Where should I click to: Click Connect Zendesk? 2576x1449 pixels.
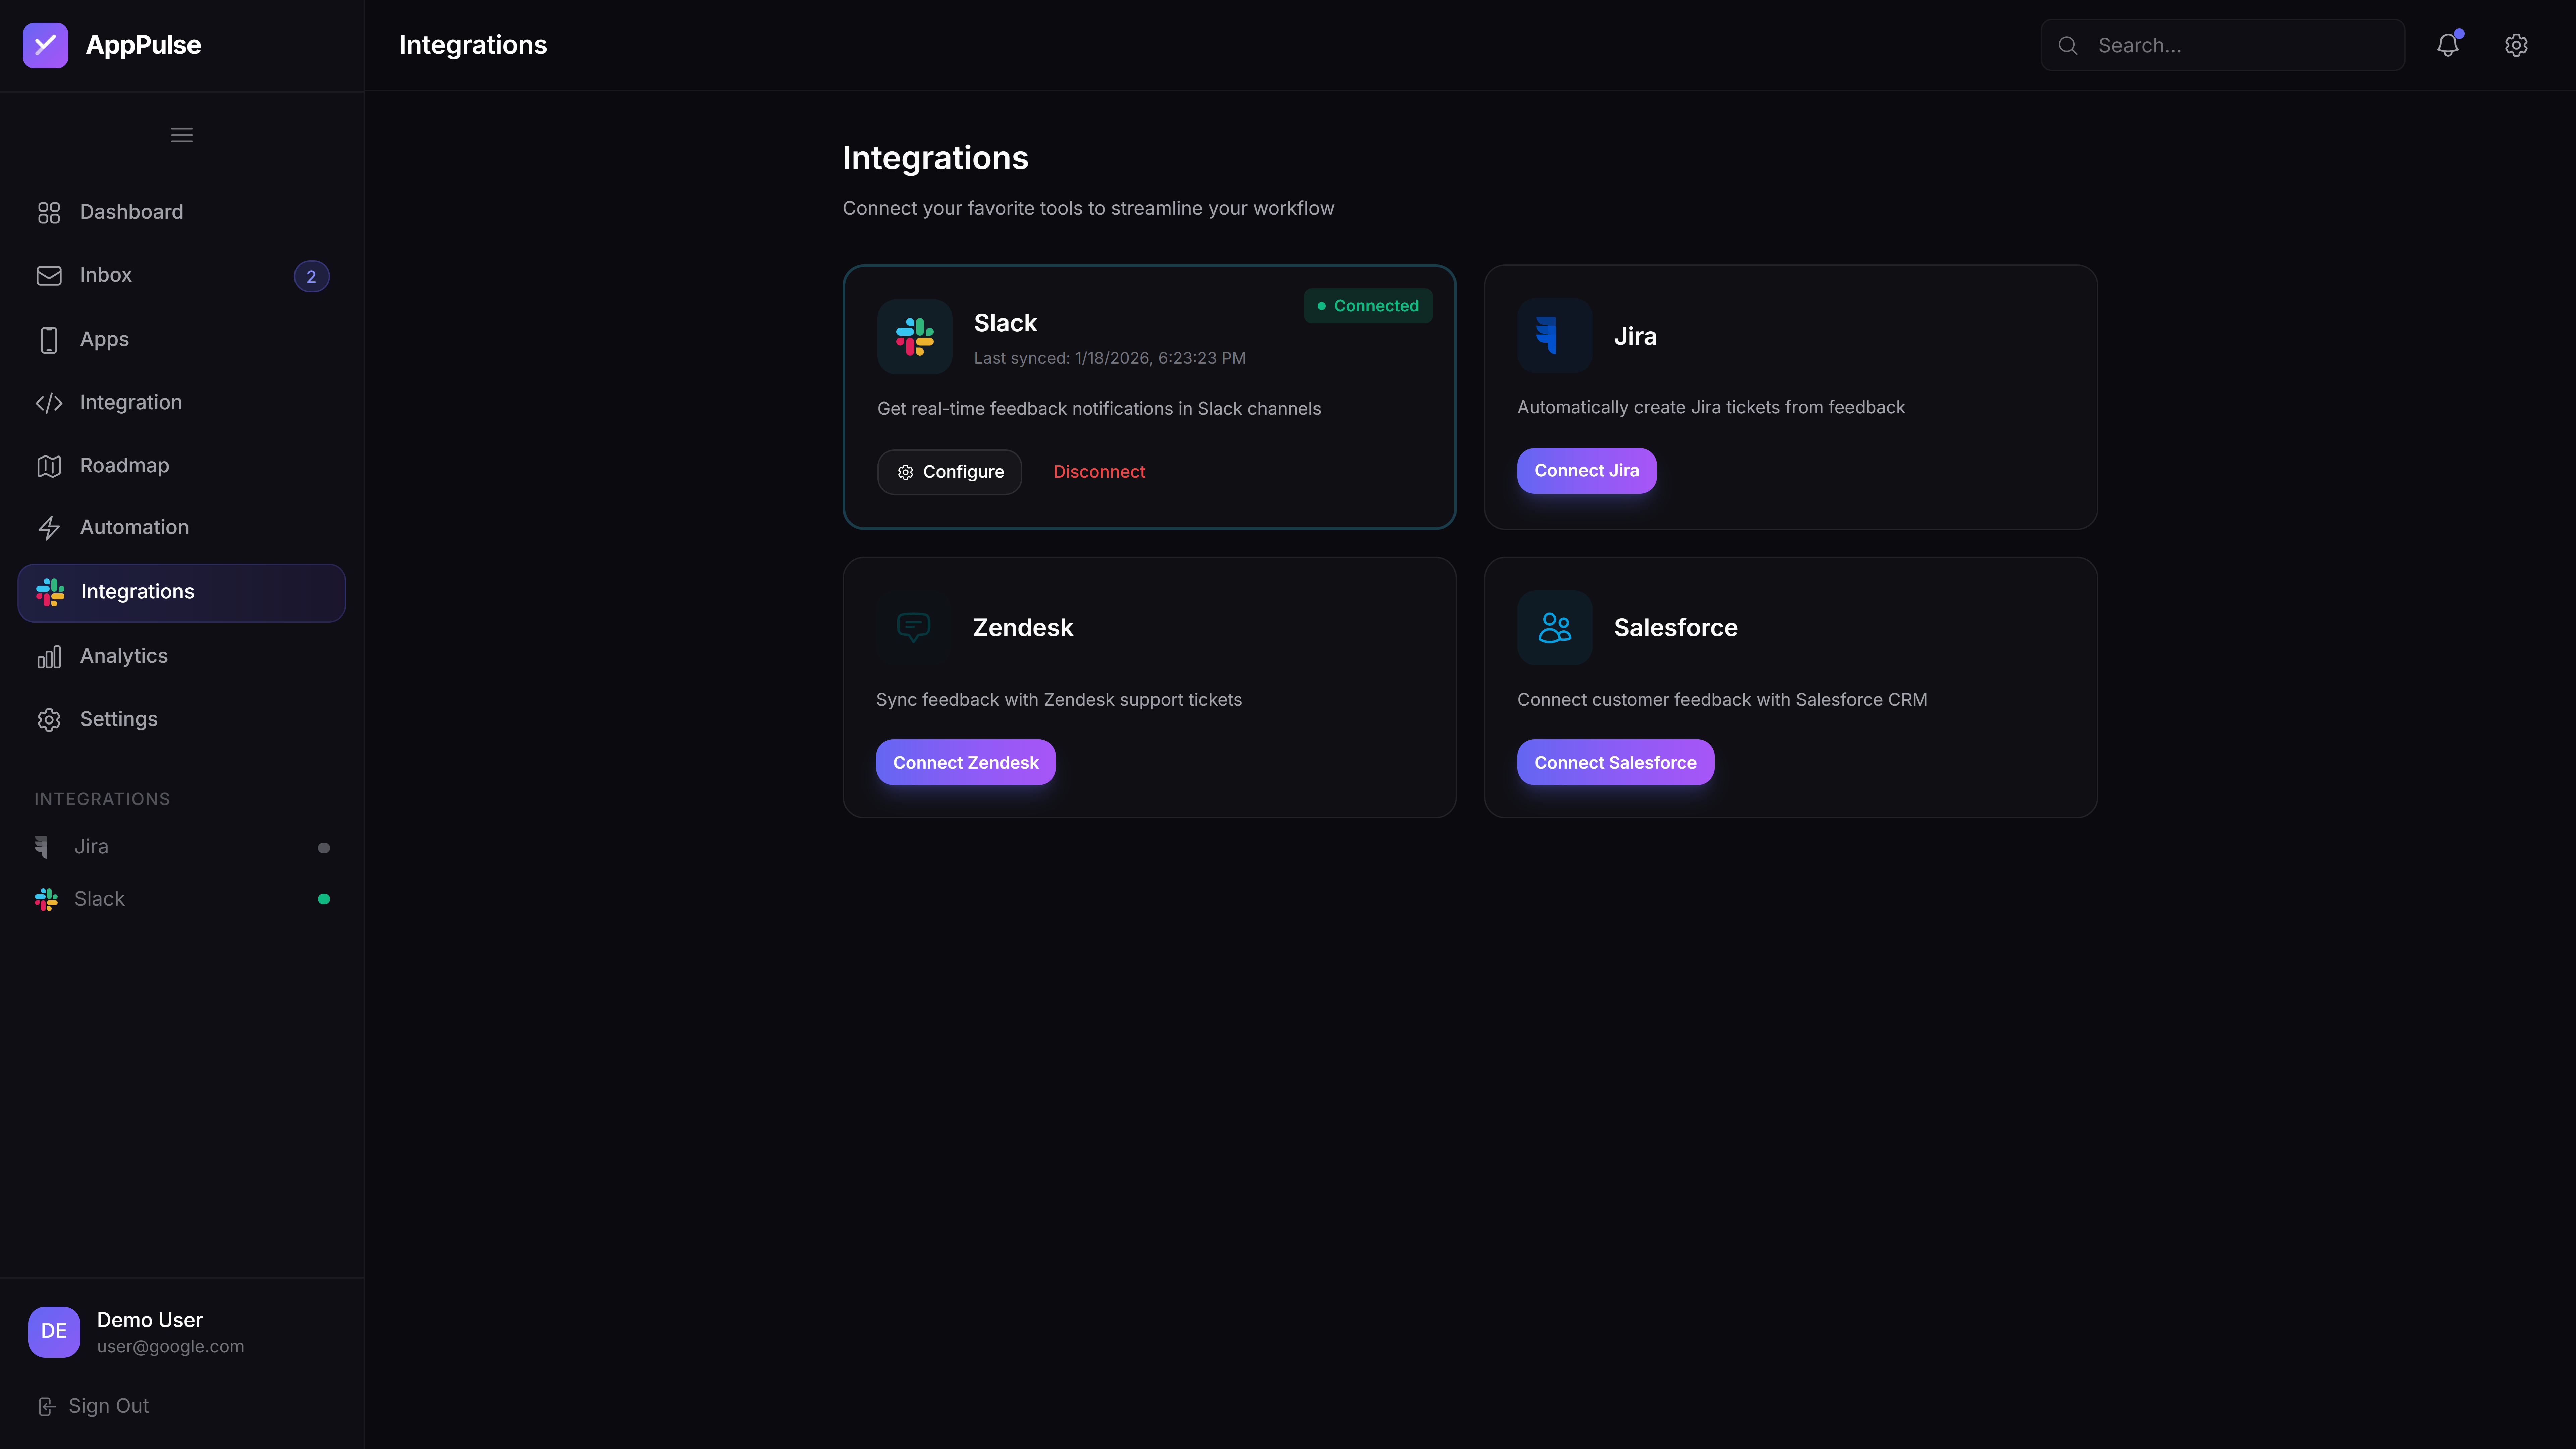[965, 762]
